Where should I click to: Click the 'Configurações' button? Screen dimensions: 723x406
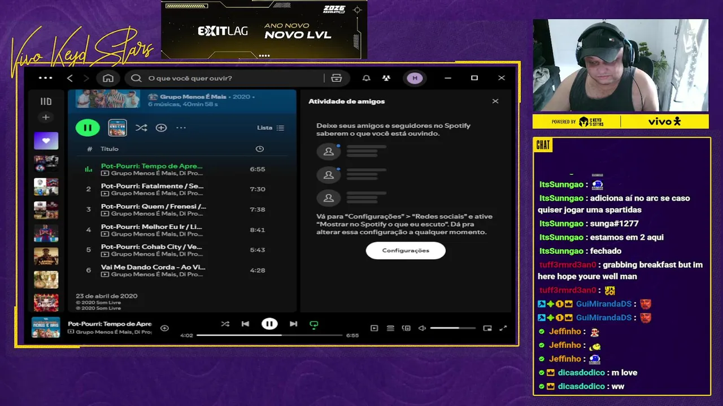point(406,250)
